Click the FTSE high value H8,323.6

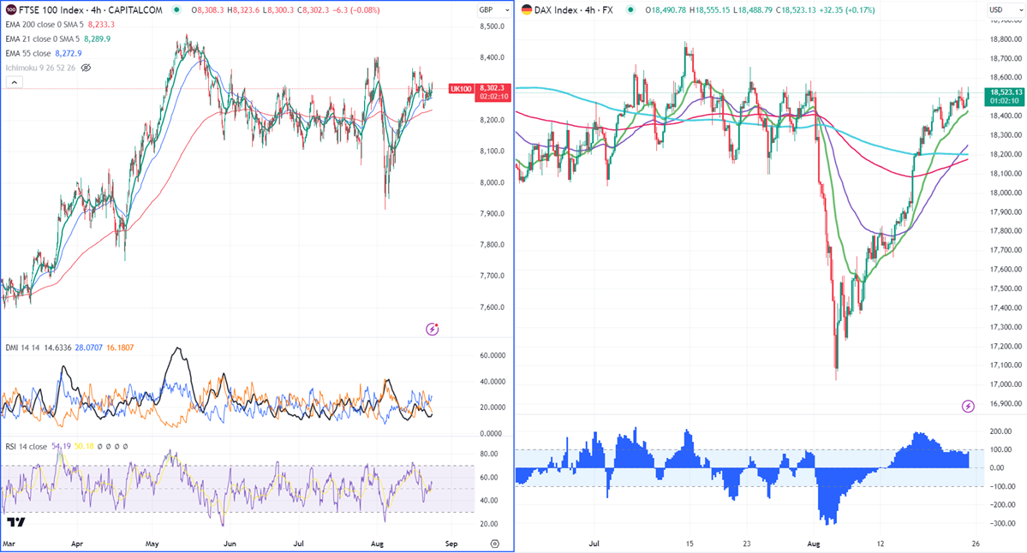(x=242, y=9)
